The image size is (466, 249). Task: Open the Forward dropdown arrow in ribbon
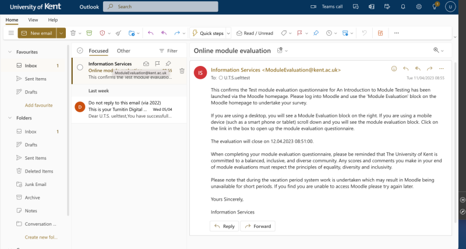tap(183, 33)
